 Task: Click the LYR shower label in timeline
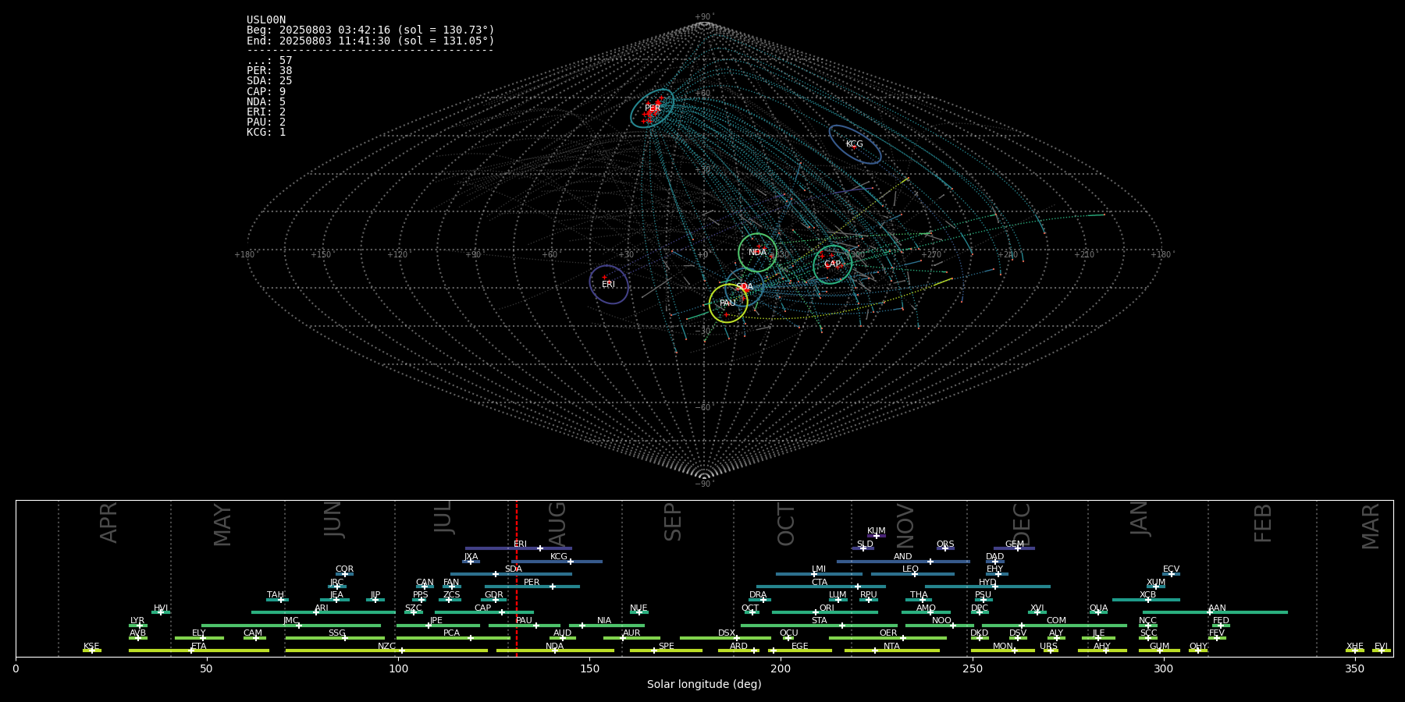tap(137, 621)
